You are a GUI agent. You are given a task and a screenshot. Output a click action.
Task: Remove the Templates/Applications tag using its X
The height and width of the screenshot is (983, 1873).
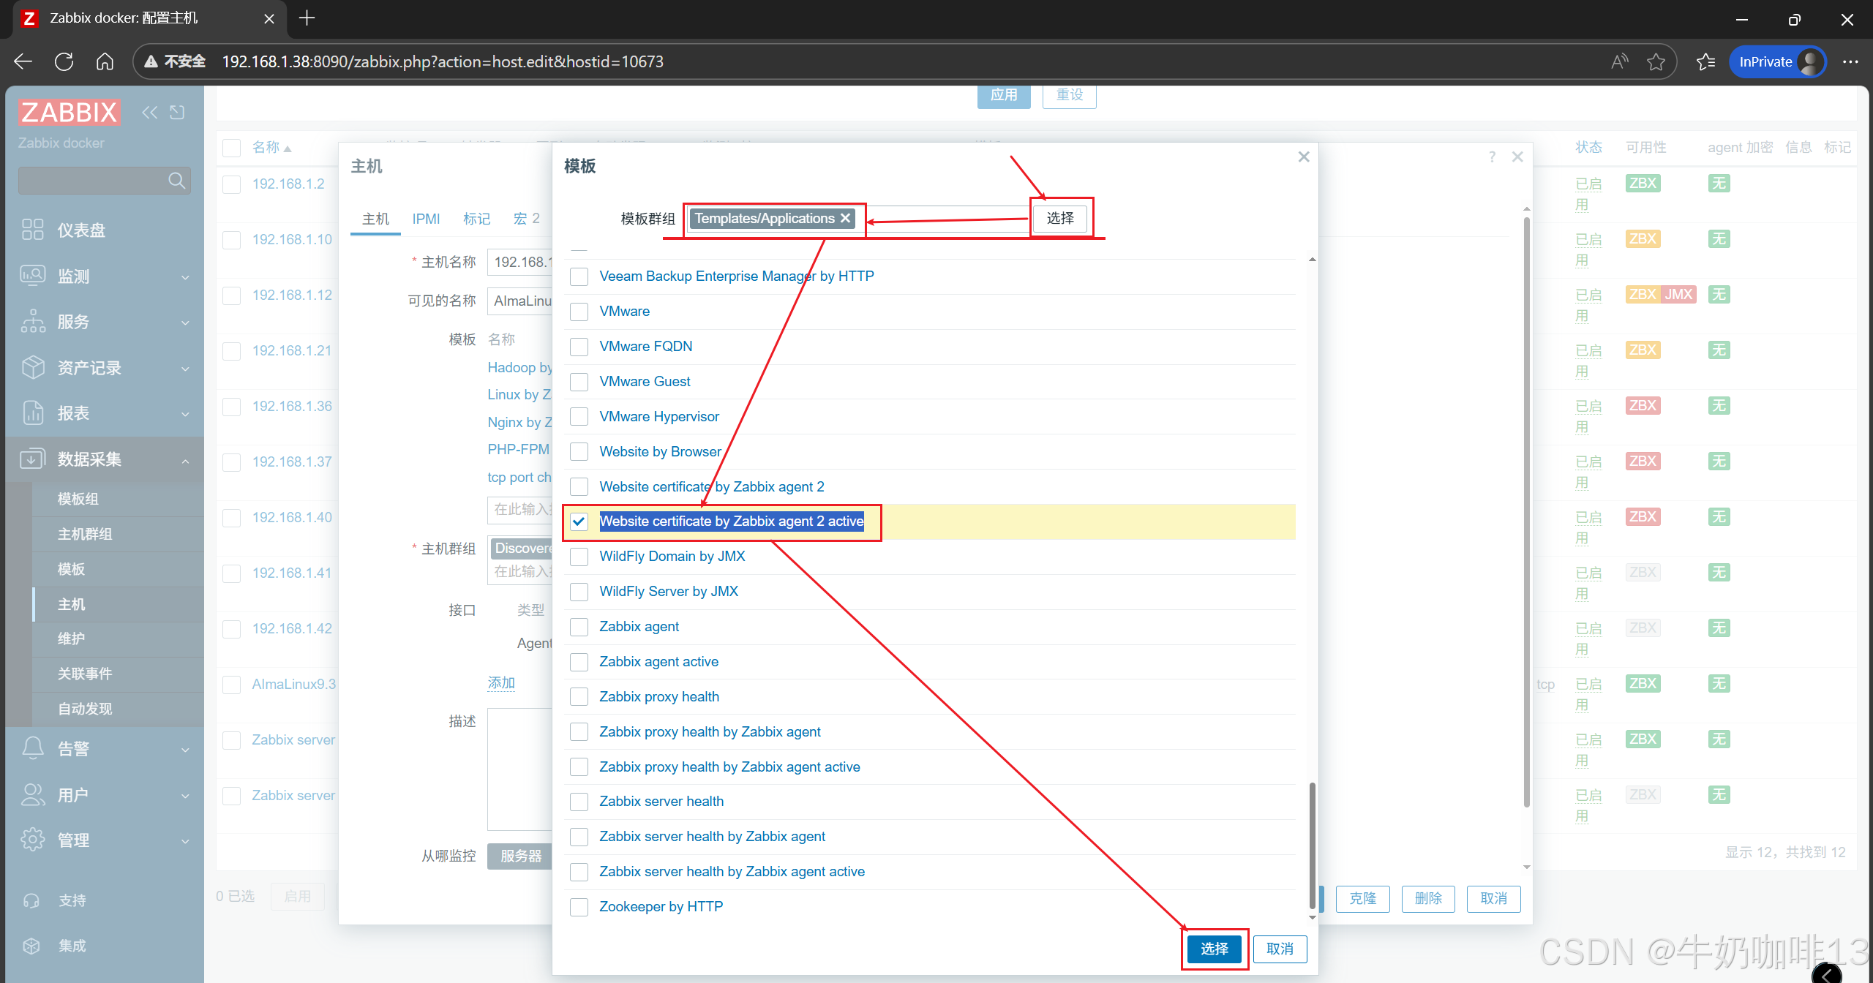pyautogui.click(x=846, y=218)
